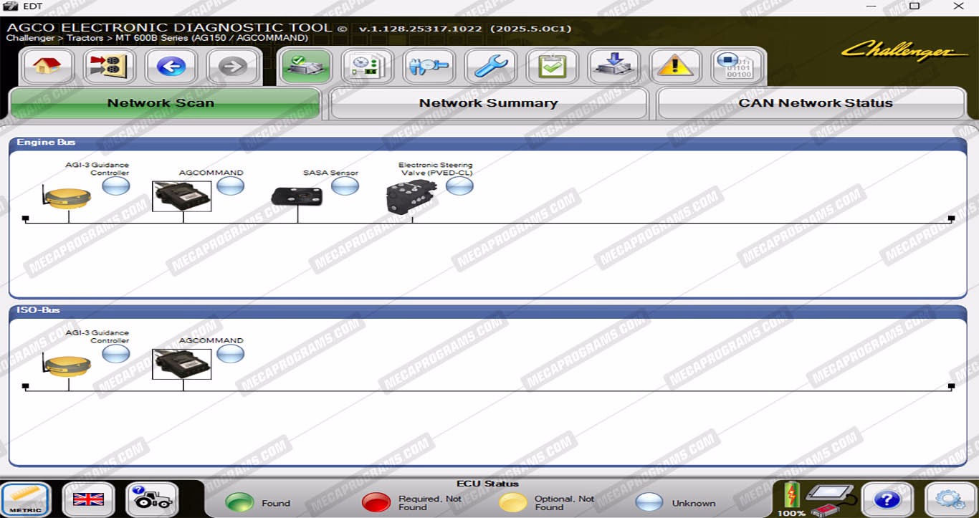
Task: Toggle the METRIC units button
Action: 26,499
